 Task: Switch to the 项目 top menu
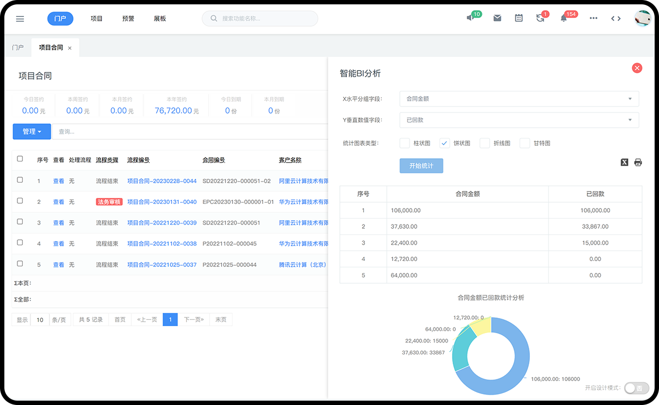point(96,18)
